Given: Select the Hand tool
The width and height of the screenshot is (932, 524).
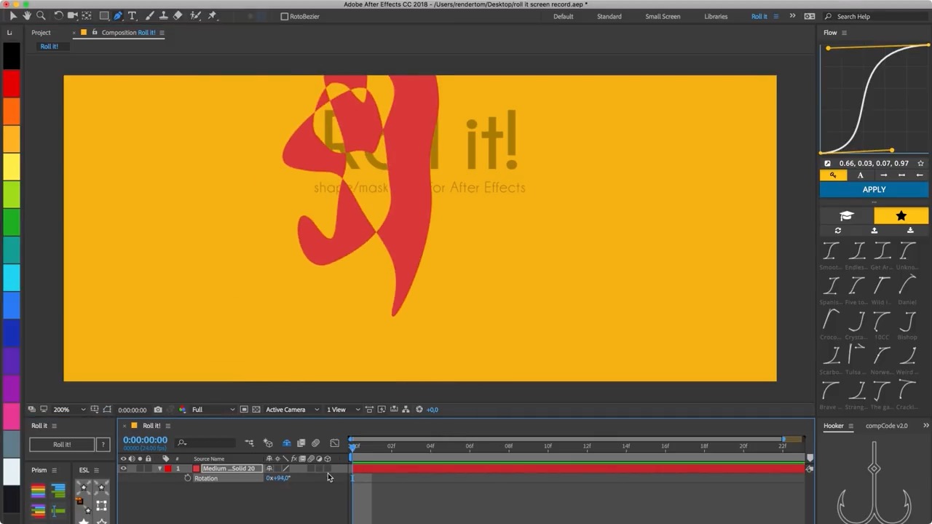Looking at the screenshot, I should pos(27,16).
